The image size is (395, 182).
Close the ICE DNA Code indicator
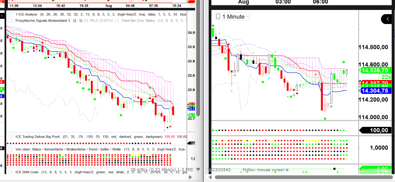(x=10, y=172)
